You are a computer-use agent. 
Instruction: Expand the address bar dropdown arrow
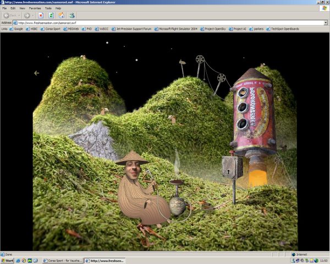(326, 23)
